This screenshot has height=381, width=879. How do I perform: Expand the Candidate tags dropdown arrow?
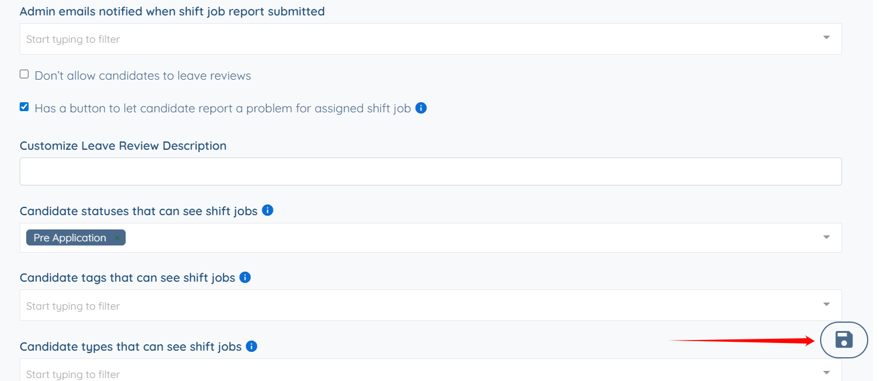(826, 304)
